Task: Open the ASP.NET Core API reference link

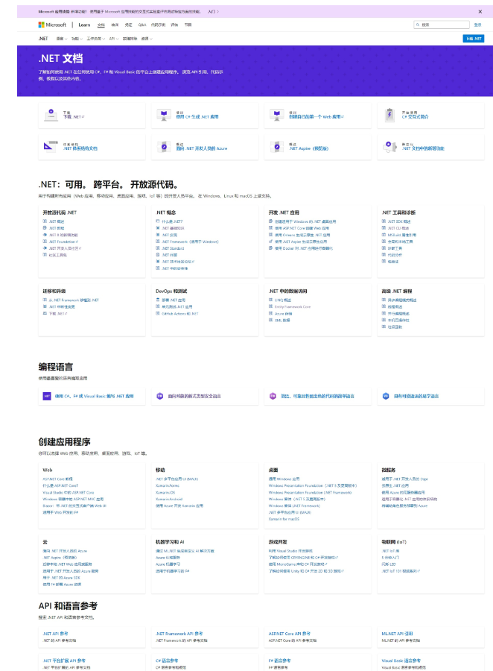Action: (290, 633)
